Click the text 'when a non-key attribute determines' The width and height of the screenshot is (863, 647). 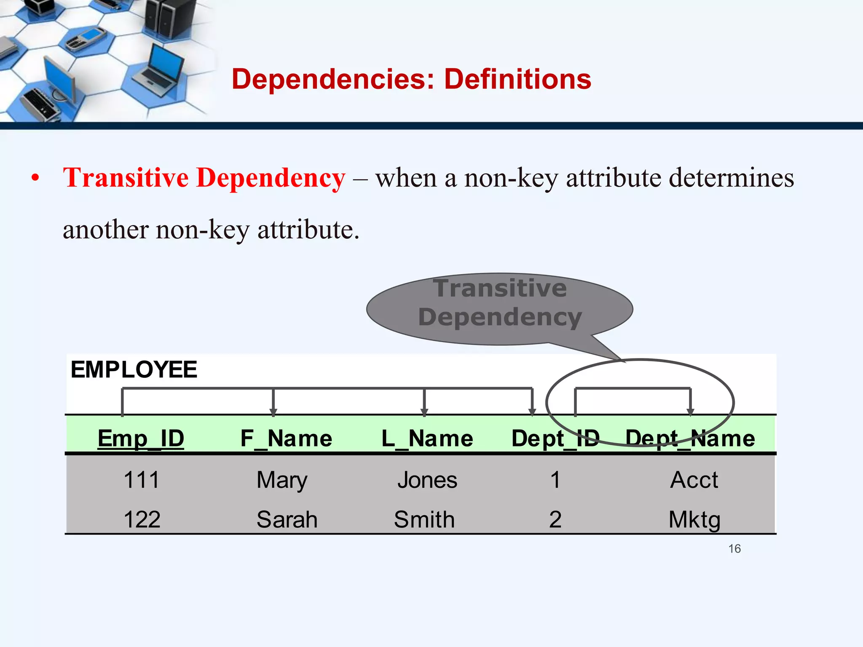[x=585, y=178]
